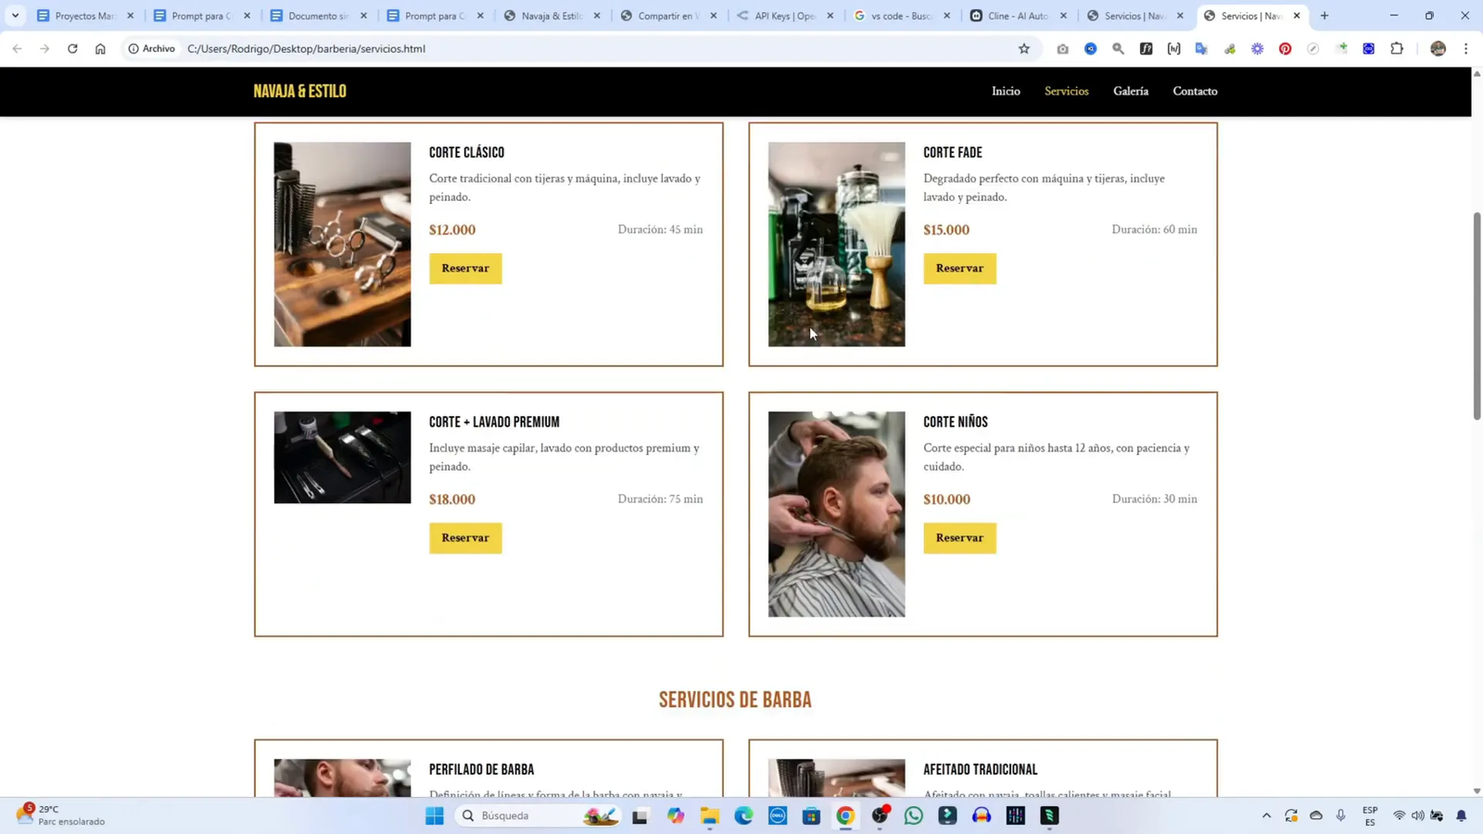Click the microphone icon in the system tray
1483x834 pixels.
[x=1340, y=815]
